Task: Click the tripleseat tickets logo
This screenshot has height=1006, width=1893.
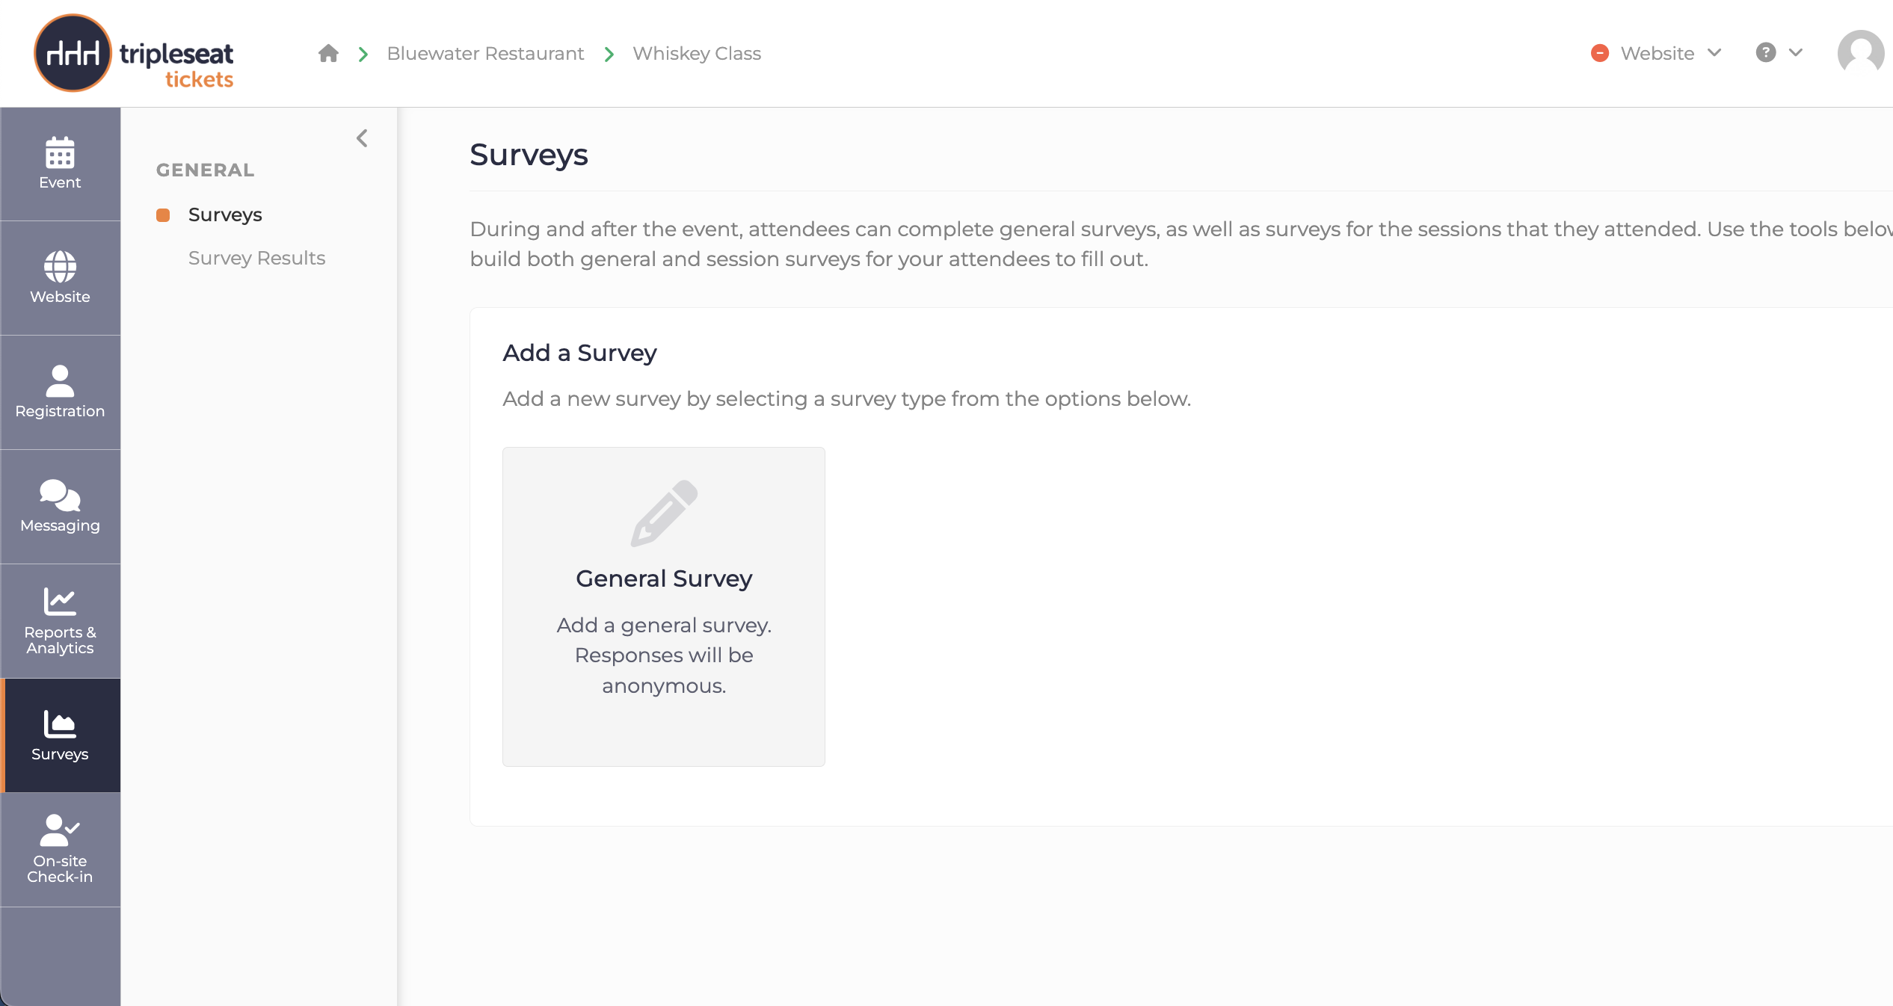Action: click(135, 53)
